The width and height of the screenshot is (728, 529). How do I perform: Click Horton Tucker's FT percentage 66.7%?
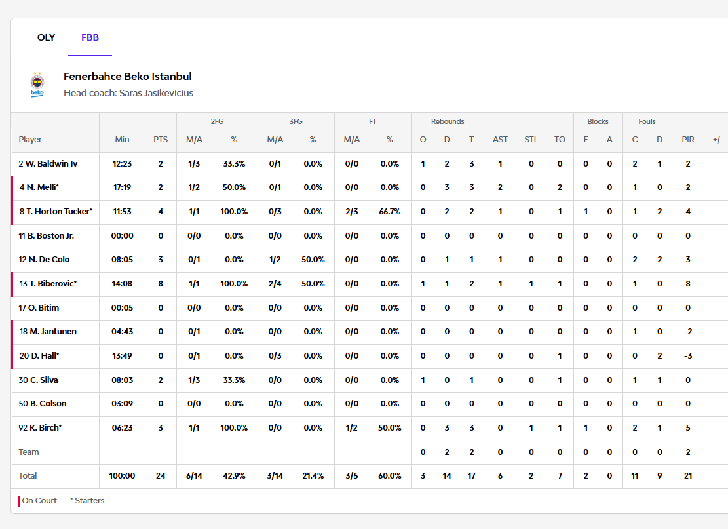[x=389, y=211]
